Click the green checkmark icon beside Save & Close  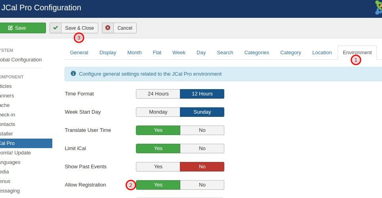pos(55,28)
